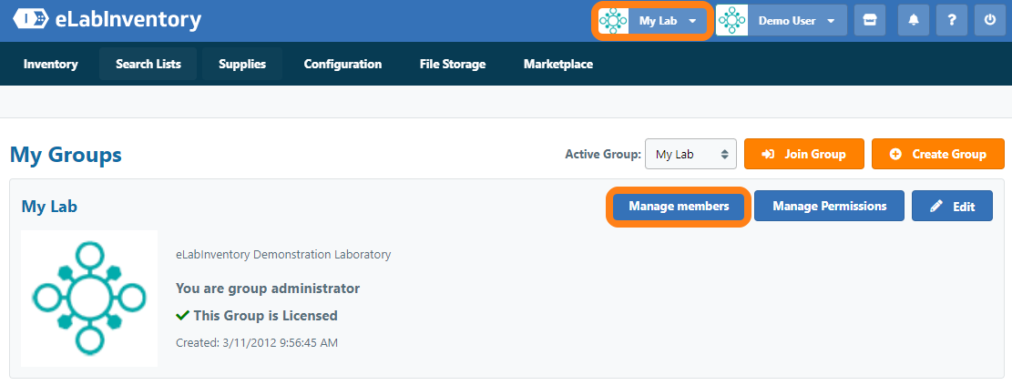The image size is (1012, 385).
Task: Open the Inventory menu
Action: [x=50, y=64]
